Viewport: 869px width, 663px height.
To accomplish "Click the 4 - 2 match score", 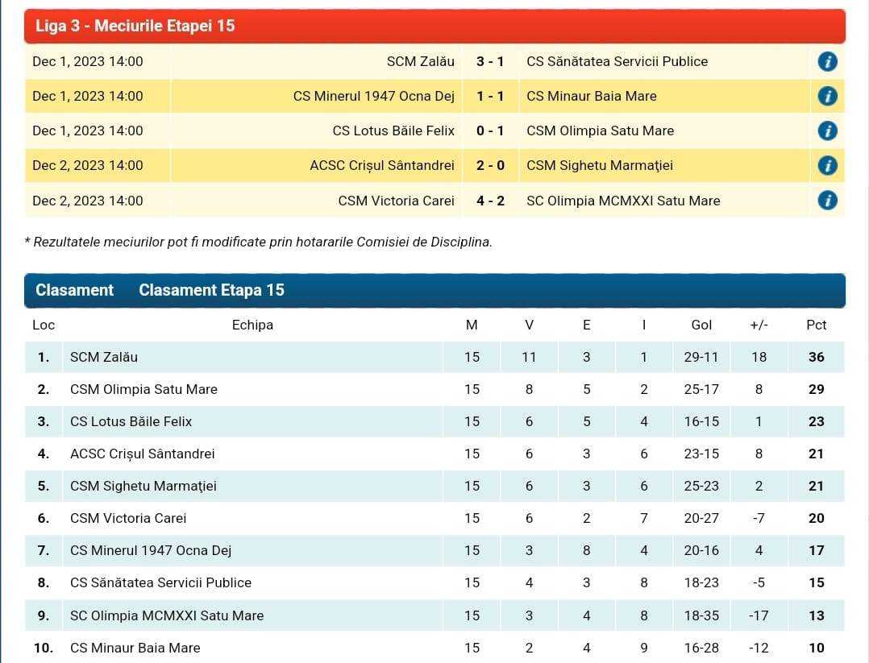I will click(x=490, y=201).
